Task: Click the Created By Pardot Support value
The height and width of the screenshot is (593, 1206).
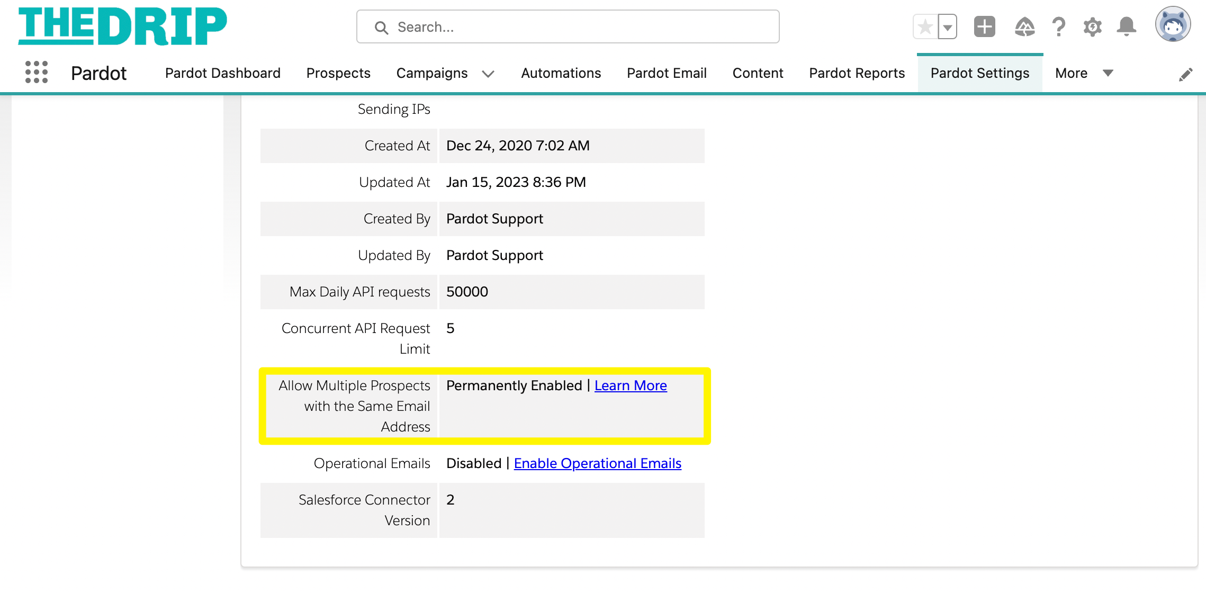Action: pos(494,219)
